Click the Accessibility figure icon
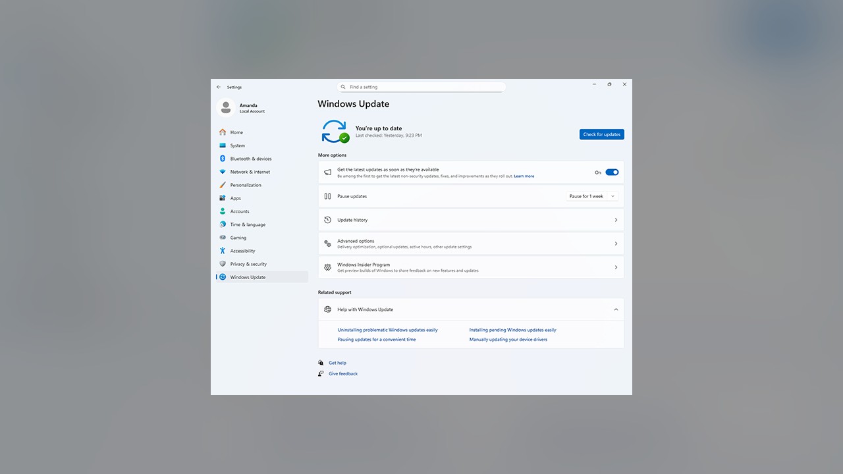The image size is (843, 474). [x=223, y=251]
